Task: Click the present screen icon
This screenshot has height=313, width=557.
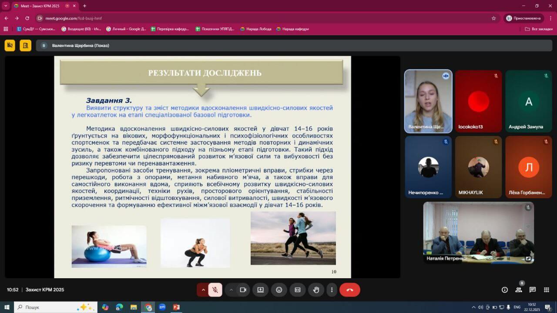Action: [x=260, y=290]
